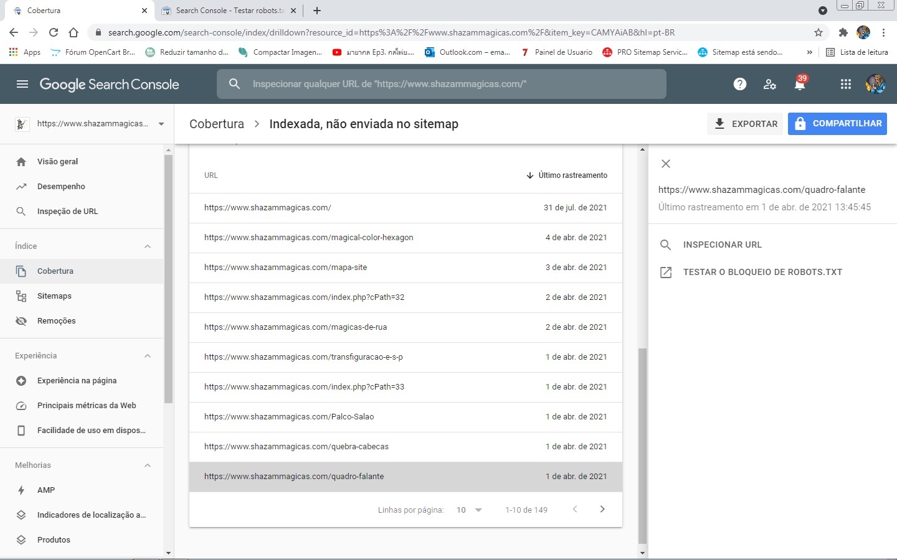This screenshot has width=897, height=560.
Task: Open Indicadores de localização atual
Action: 82,515
